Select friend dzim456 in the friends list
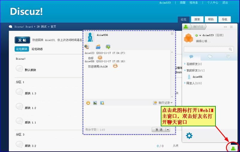The height and width of the screenshot is (152, 240). [x=198, y=77]
